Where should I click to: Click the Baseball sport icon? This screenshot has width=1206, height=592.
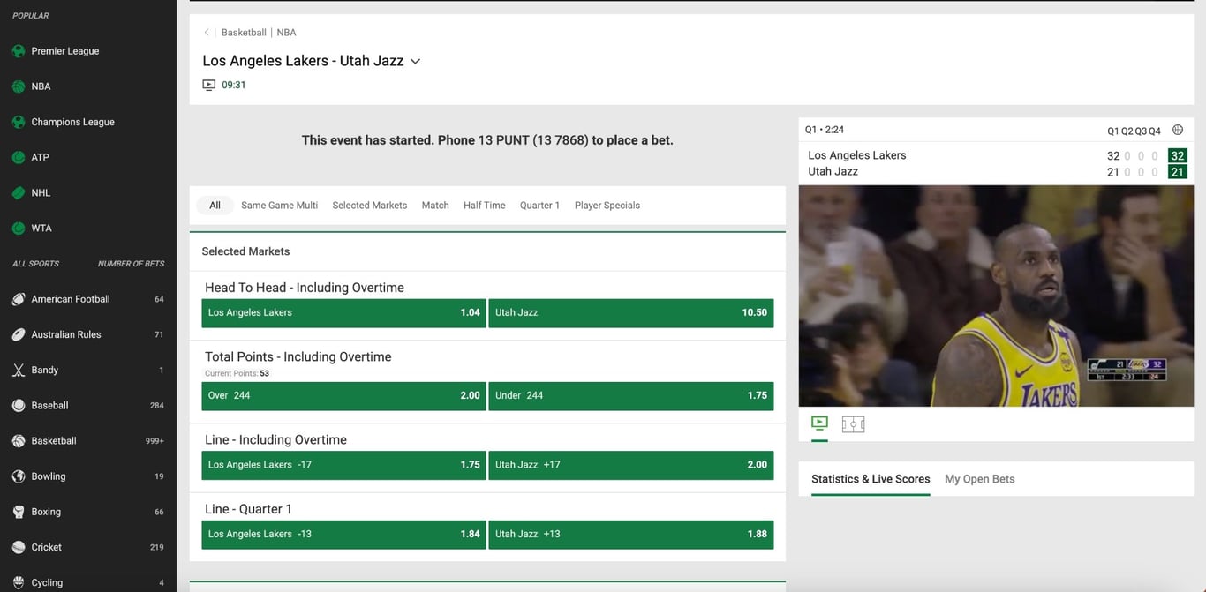pyautogui.click(x=18, y=405)
